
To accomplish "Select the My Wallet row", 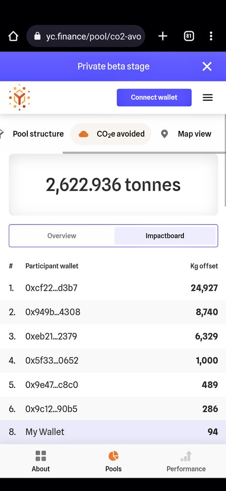I will point(113,432).
